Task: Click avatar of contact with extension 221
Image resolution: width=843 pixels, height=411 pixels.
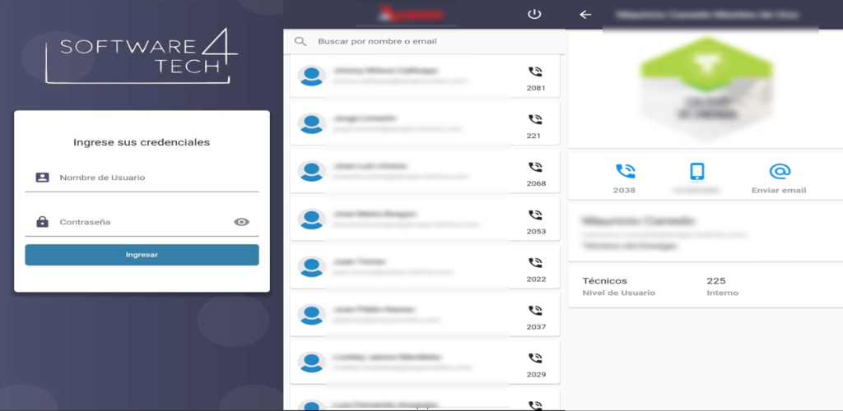Action: point(311,123)
